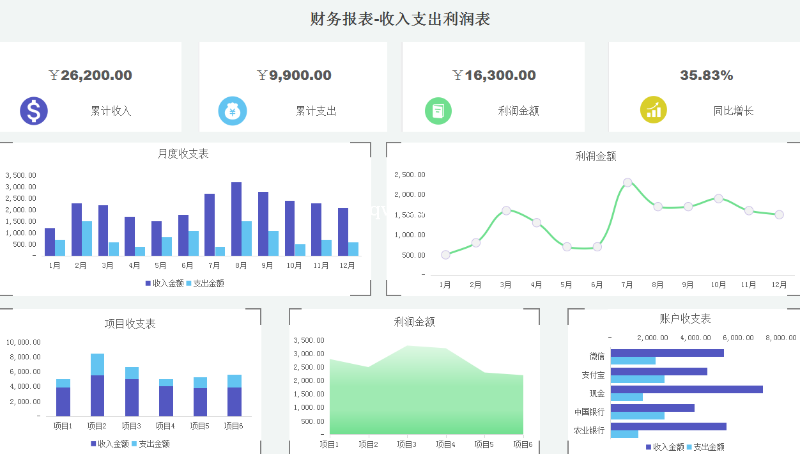Click the 35.83% year-over-year growth figure
Image resolution: width=800 pixels, height=454 pixels.
click(706, 75)
